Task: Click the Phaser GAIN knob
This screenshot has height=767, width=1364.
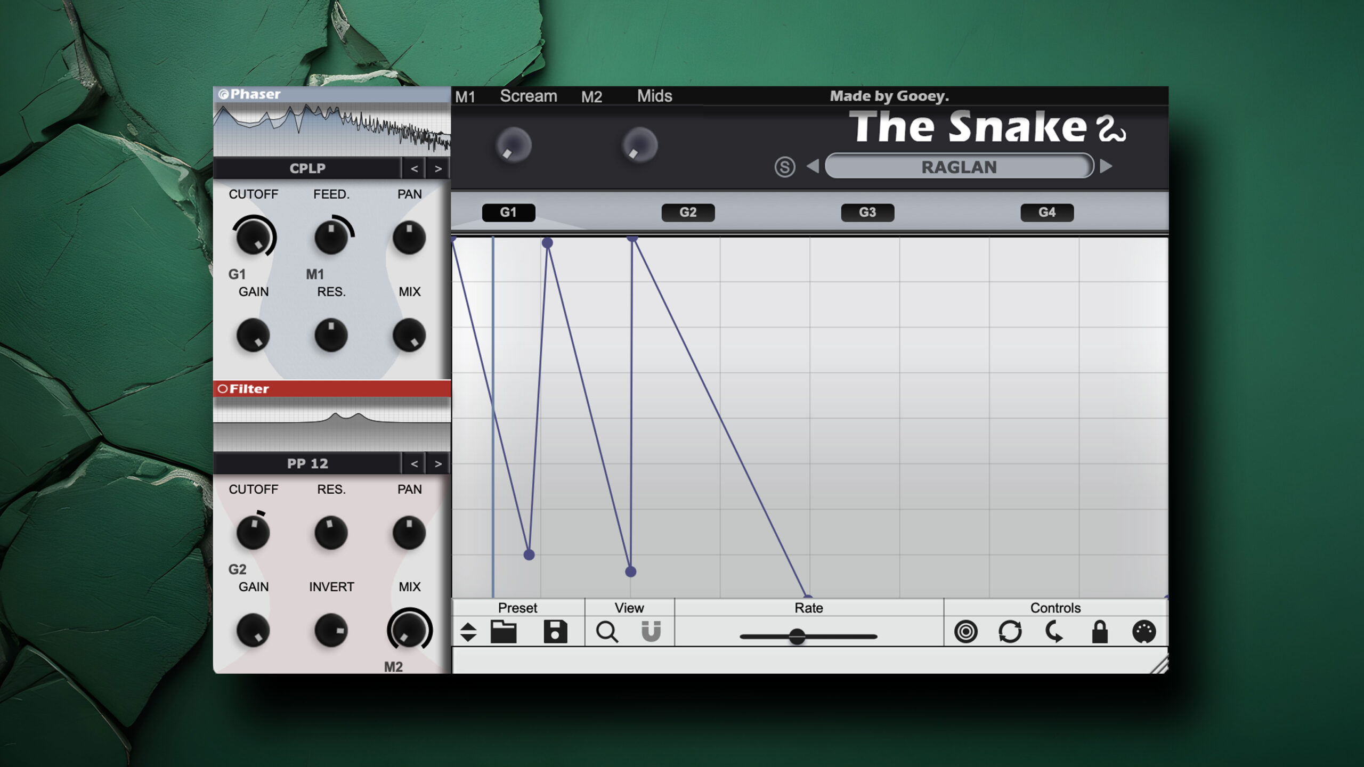Action: coord(253,335)
